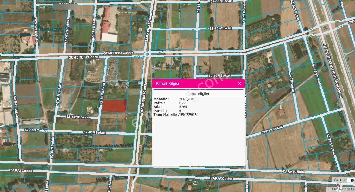Click the 'Ada :' label
Screen dimensions: 355x192
tap(158, 107)
